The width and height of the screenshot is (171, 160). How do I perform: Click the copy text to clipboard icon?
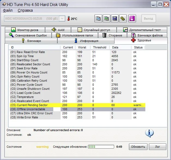(x=98, y=19)
